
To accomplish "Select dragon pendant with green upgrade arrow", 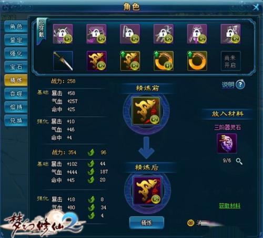I will pos(130,61).
